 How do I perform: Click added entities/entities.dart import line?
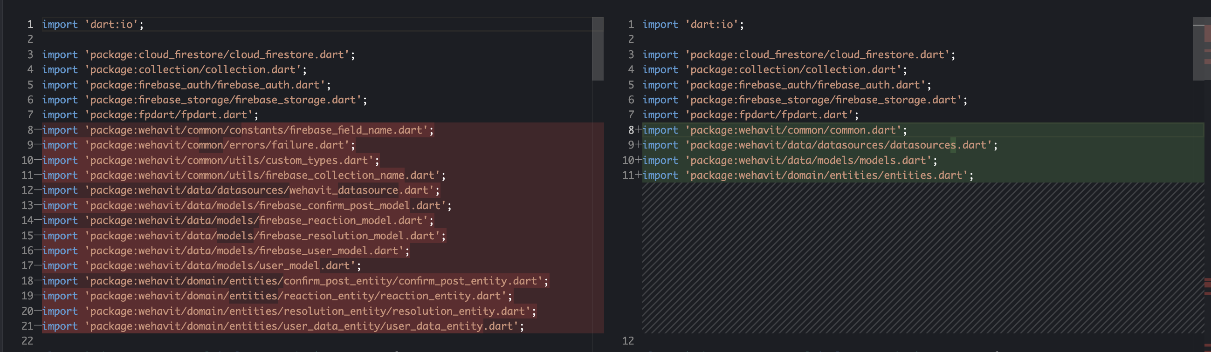[808, 175]
